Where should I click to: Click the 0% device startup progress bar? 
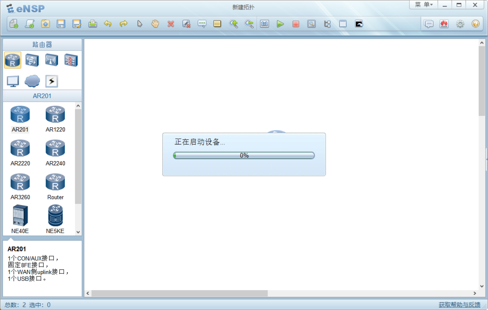coord(244,155)
